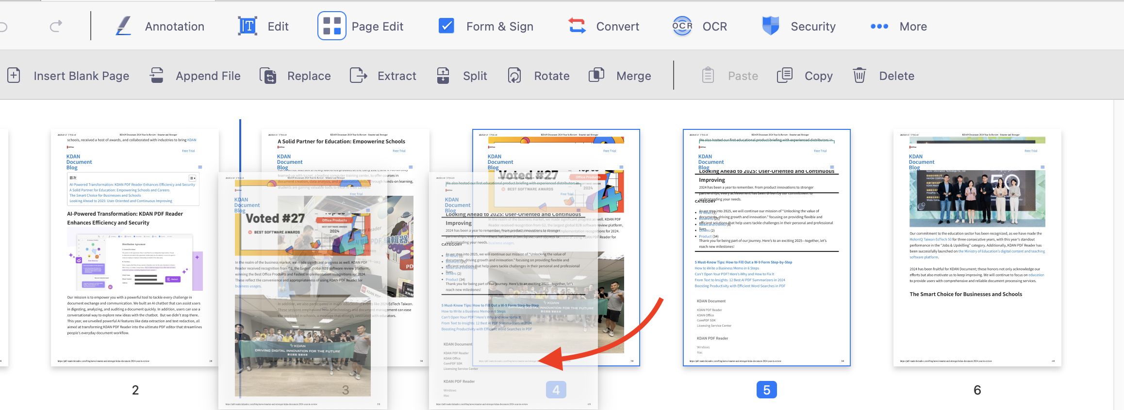Click the OCR text label

pyautogui.click(x=715, y=27)
